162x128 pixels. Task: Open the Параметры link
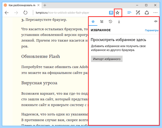pyautogui.click(x=152, y=30)
